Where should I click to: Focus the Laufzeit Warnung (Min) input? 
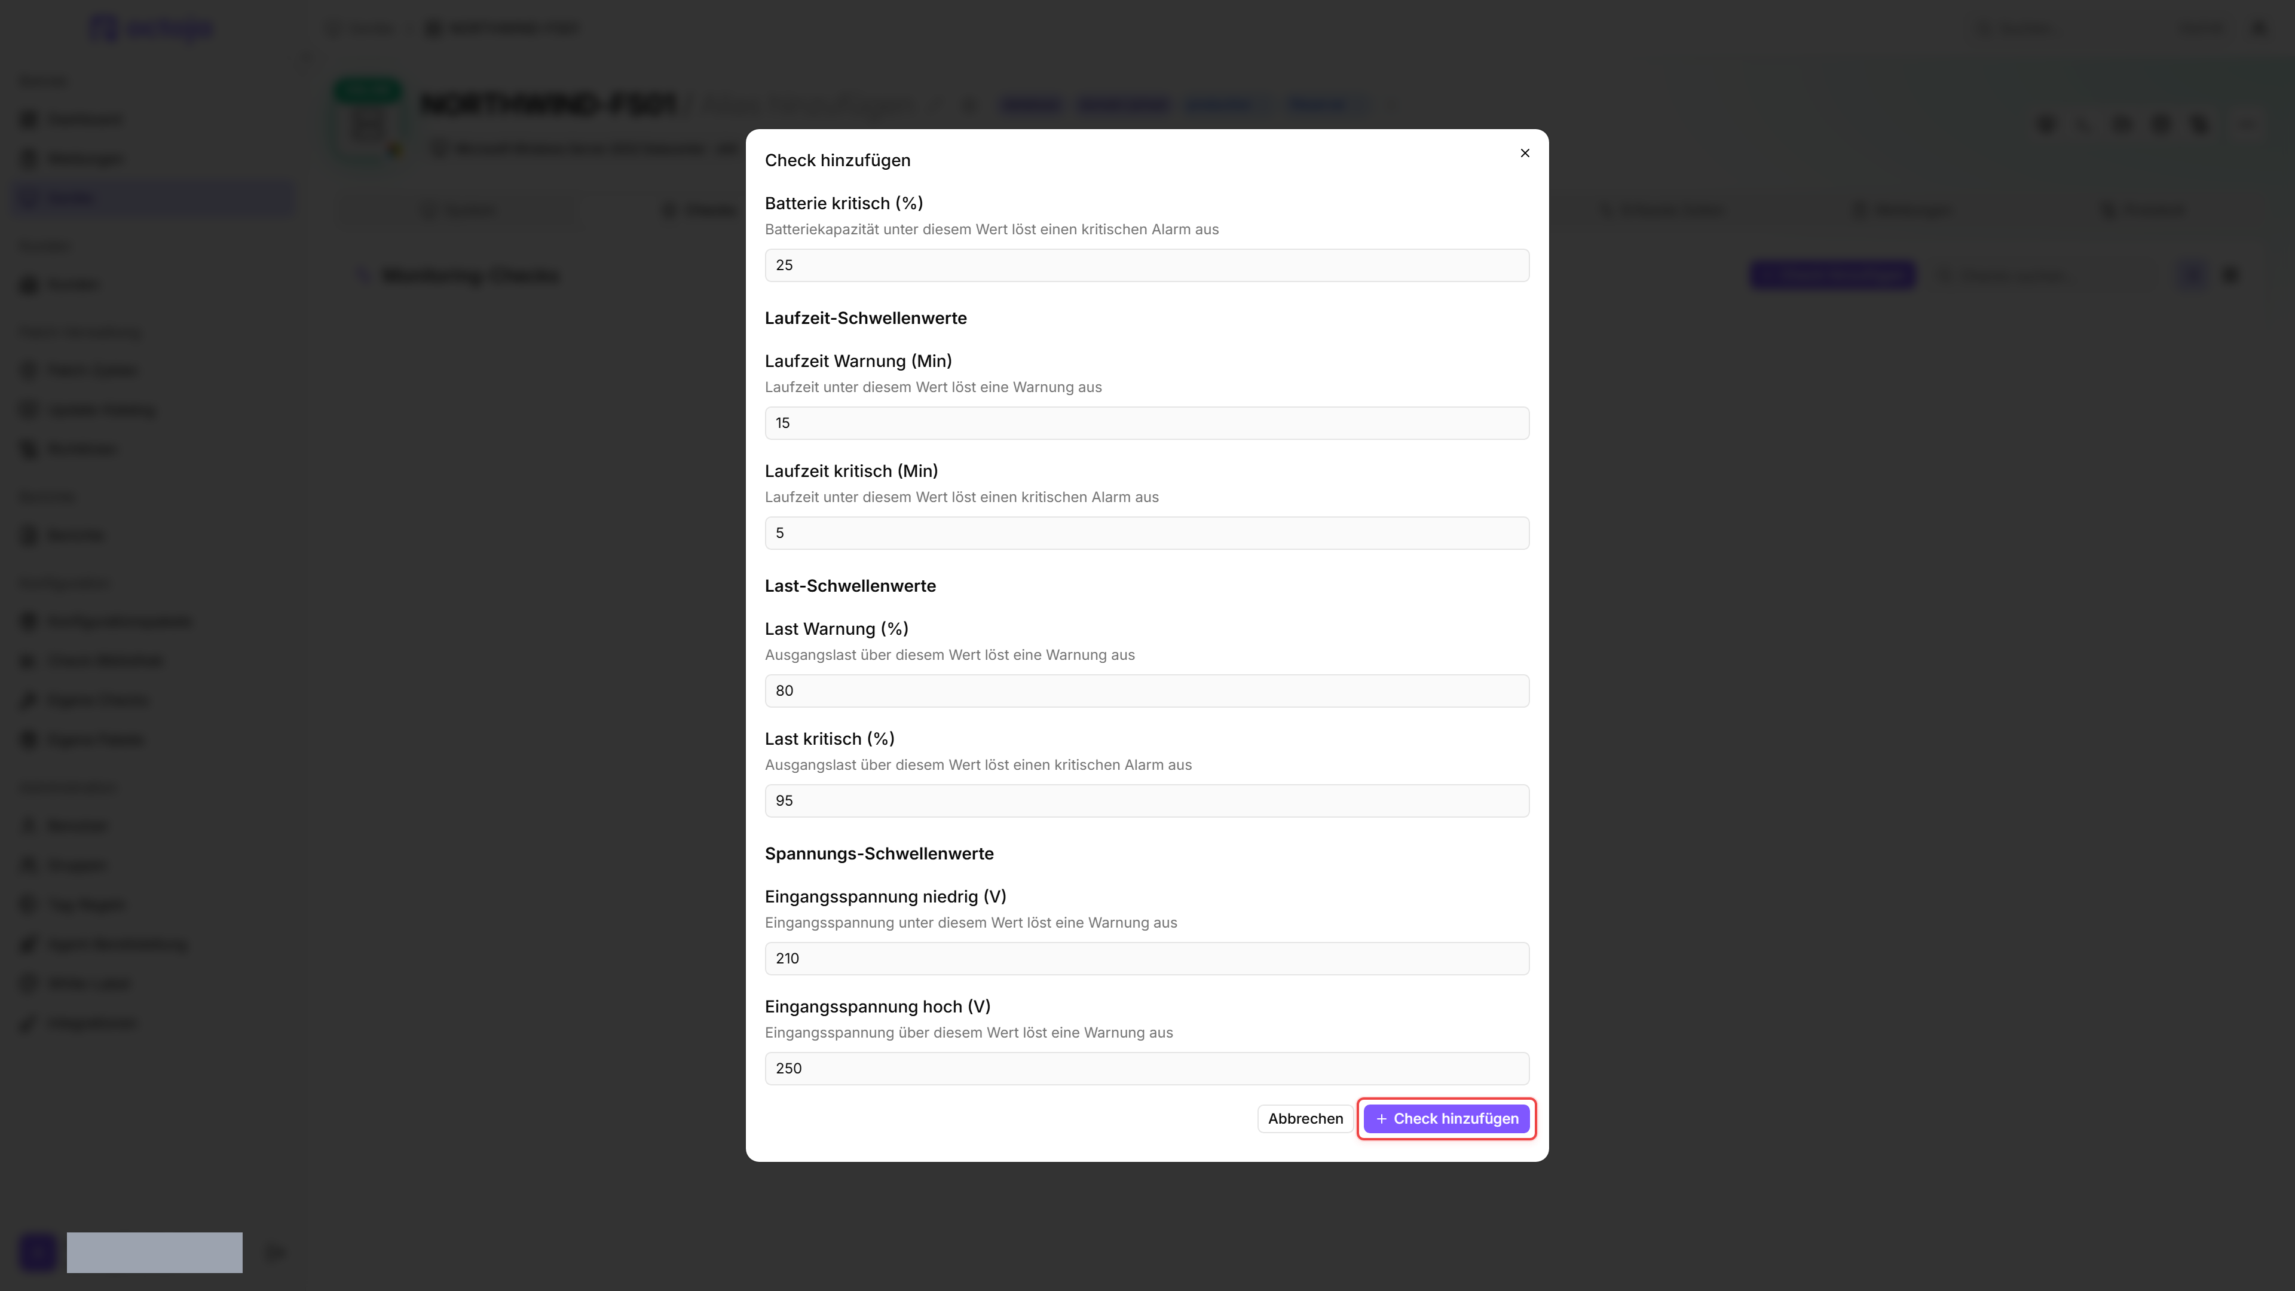point(1147,423)
